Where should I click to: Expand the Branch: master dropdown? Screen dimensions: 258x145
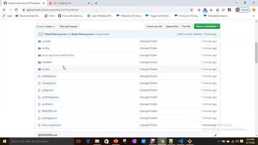tap(46, 26)
